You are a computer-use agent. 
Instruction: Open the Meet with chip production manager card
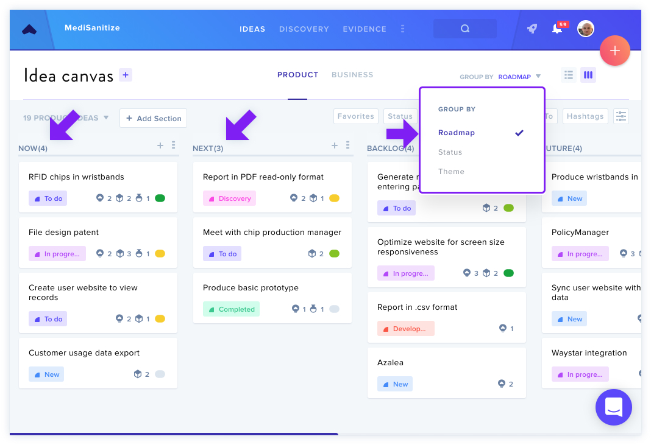tap(272, 243)
